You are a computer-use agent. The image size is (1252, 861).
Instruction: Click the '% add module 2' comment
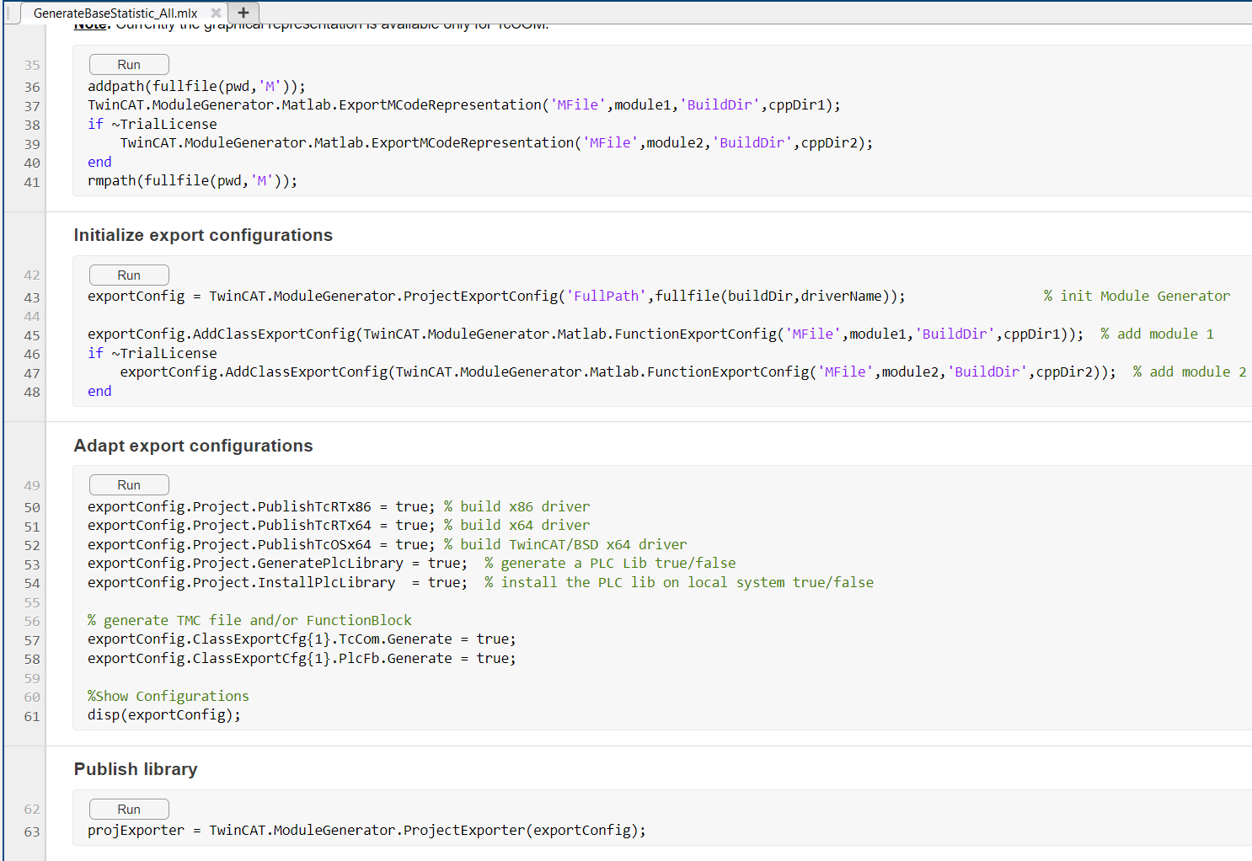[x=1190, y=372]
